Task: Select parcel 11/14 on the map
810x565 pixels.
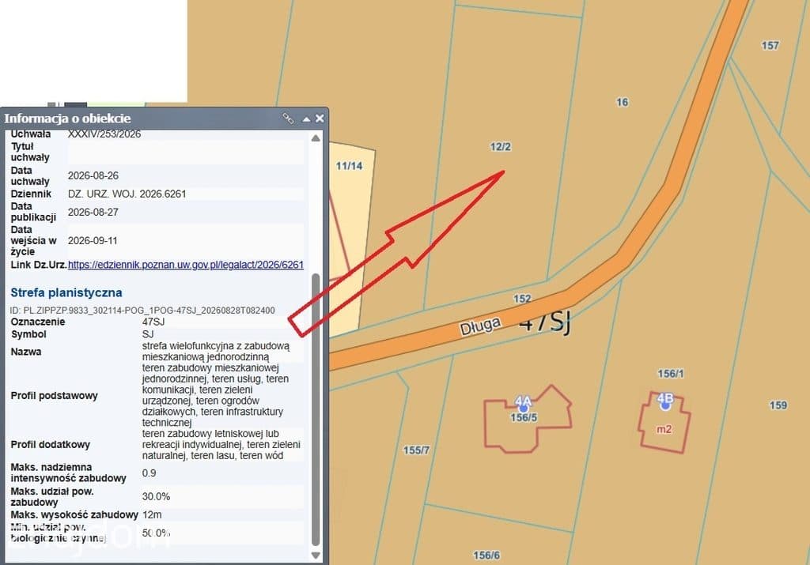Action: [x=349, y=166]
